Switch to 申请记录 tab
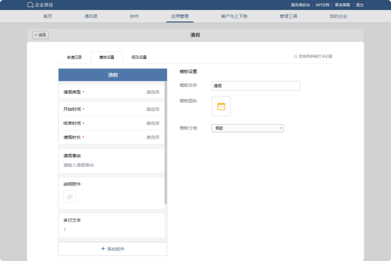The height and width of the screenshot is (261, 391). point(75,57)
